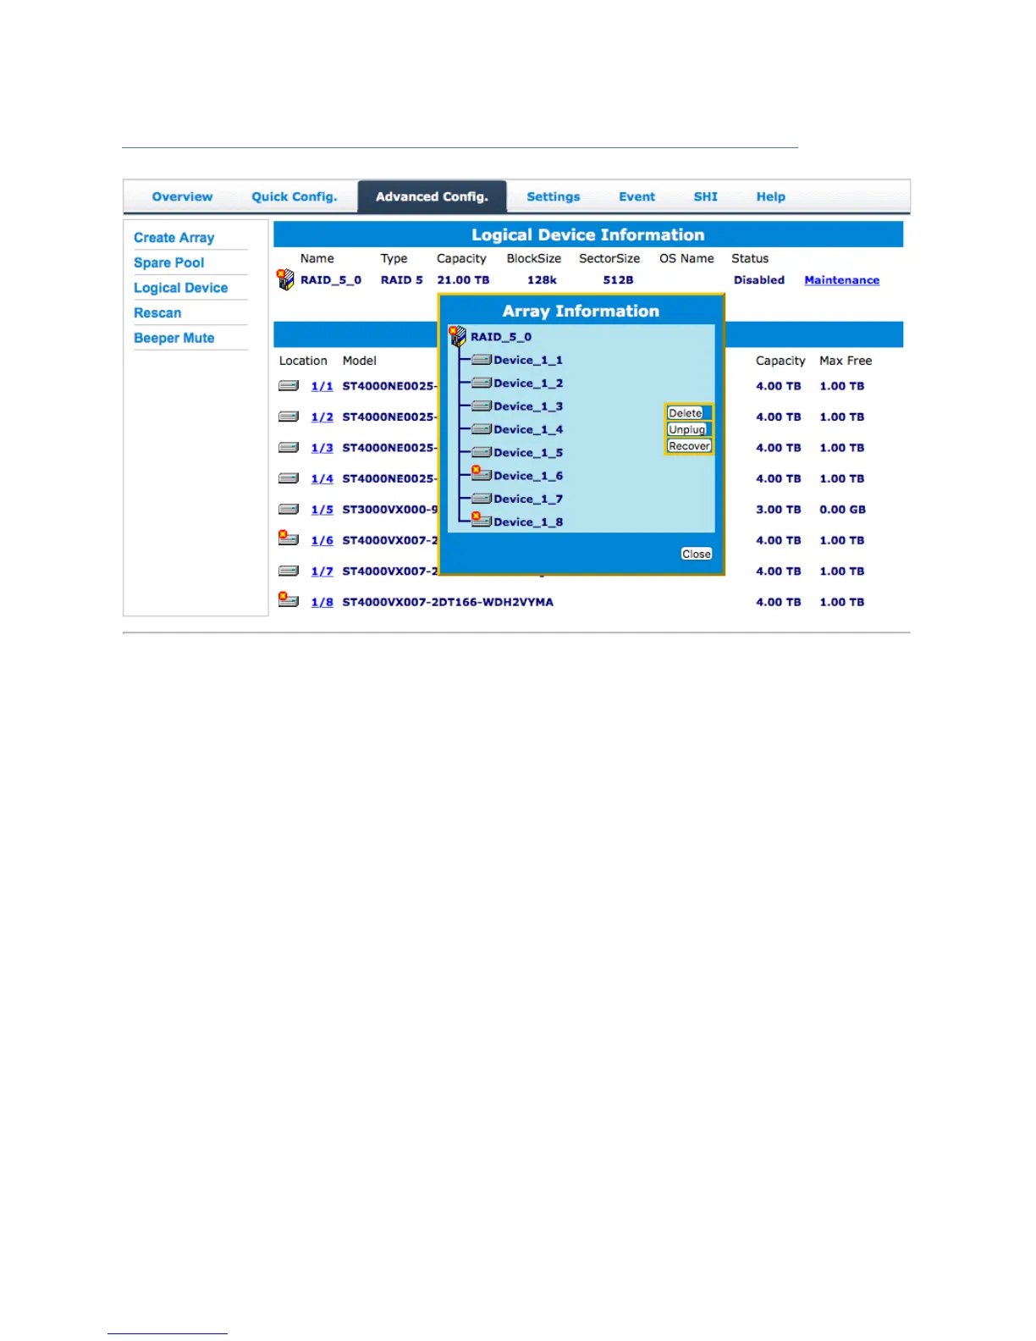Click the drive icon for location 1/3
The width and height of the screenshot is (1036, 1341).
point(289,447)
